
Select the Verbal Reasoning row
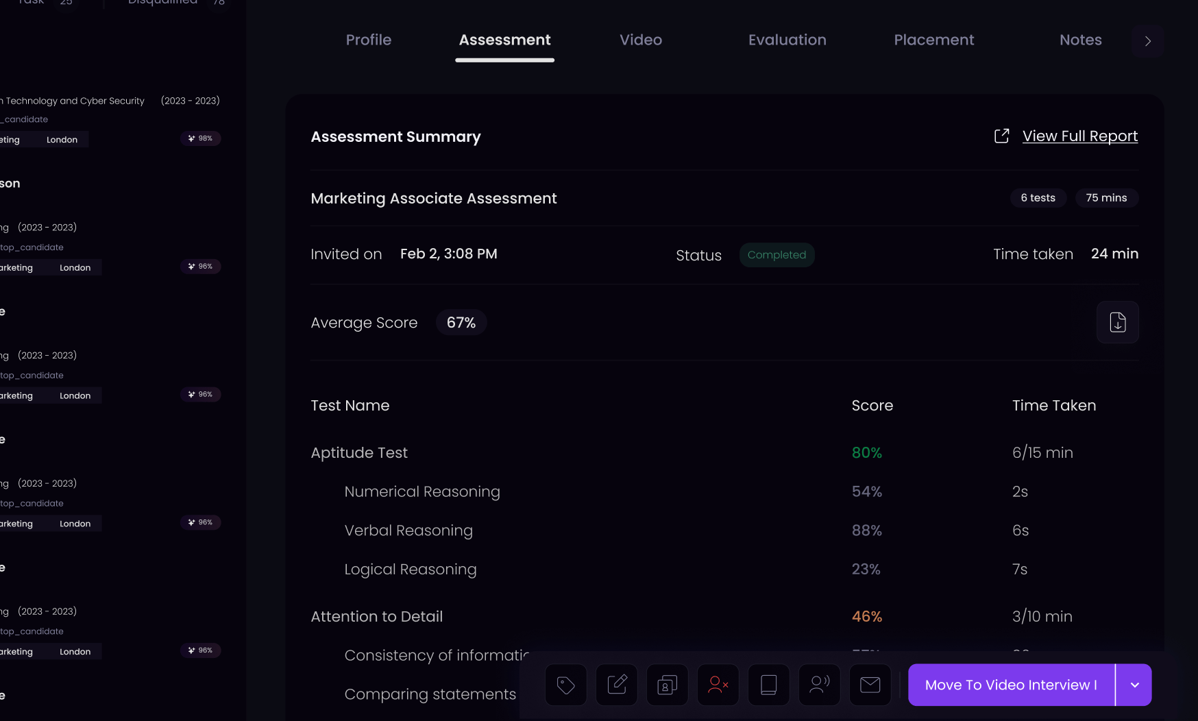pos(724,530)
